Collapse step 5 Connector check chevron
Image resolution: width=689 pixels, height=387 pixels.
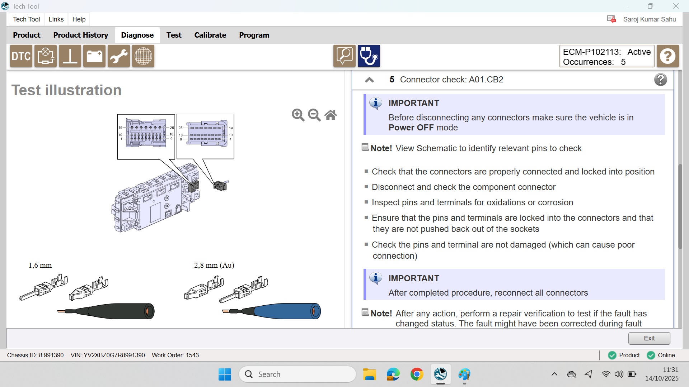(x=369, y=80)
